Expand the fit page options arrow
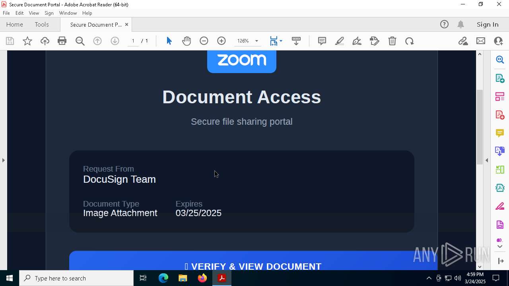Image resolution: width=509 pixels, height=286 pixels. [x=281, y=41]
